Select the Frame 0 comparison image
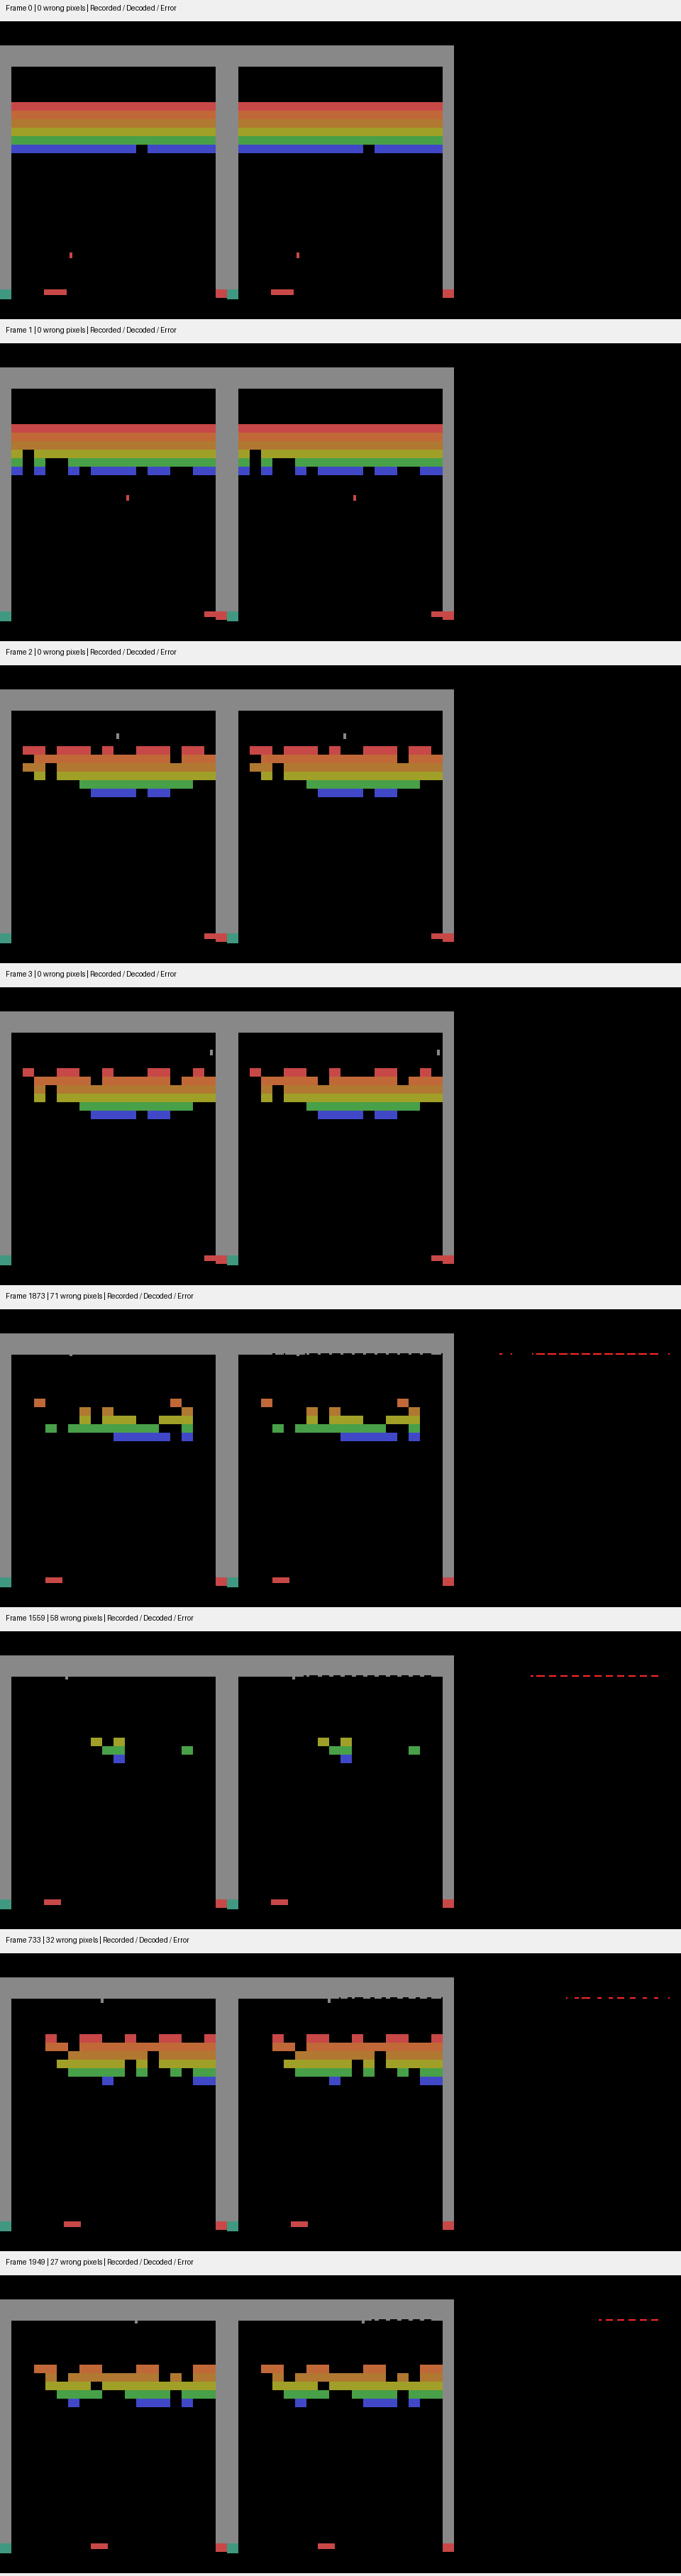 pos(340,170)
